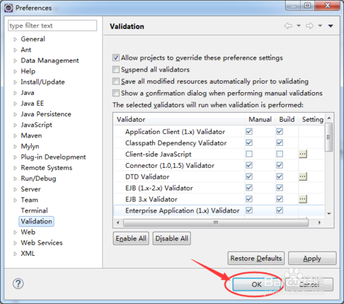Toggle Build checkbox for Application Client Validator

click(x=279, y=131)
